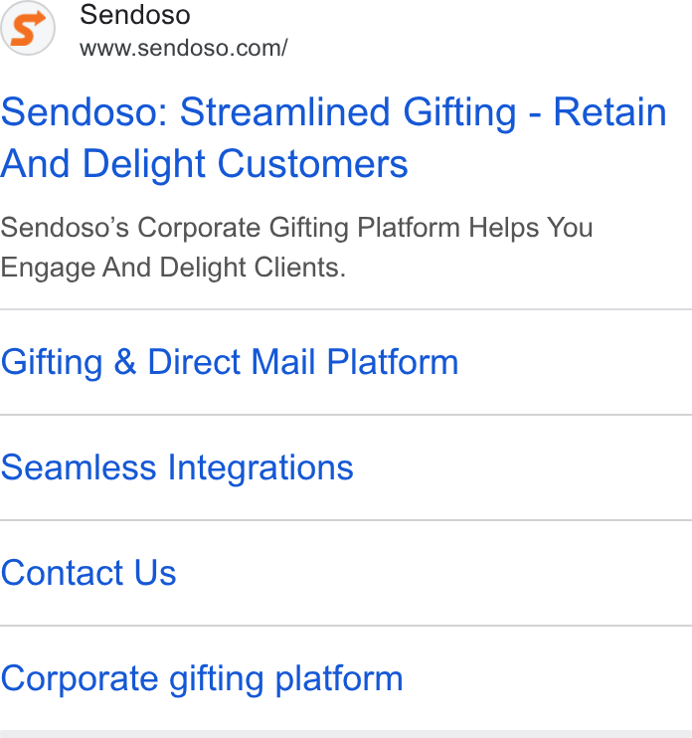
Task: Click 'Customers' in the blue headline
Action: (313, 164)
